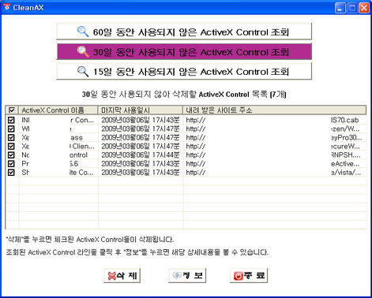The width and height of the screenshot is (372, 298).
Task: Click the CleanAX title bar app icon
Action: [x=6, y=7]
